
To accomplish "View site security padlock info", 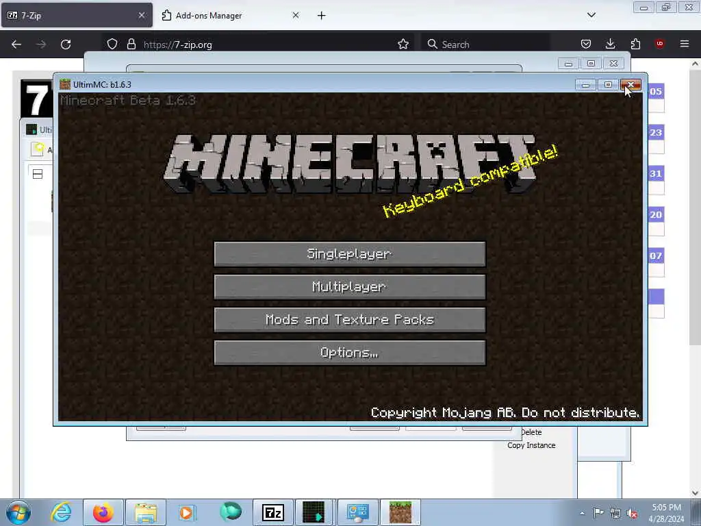I will tap(131, 45).
